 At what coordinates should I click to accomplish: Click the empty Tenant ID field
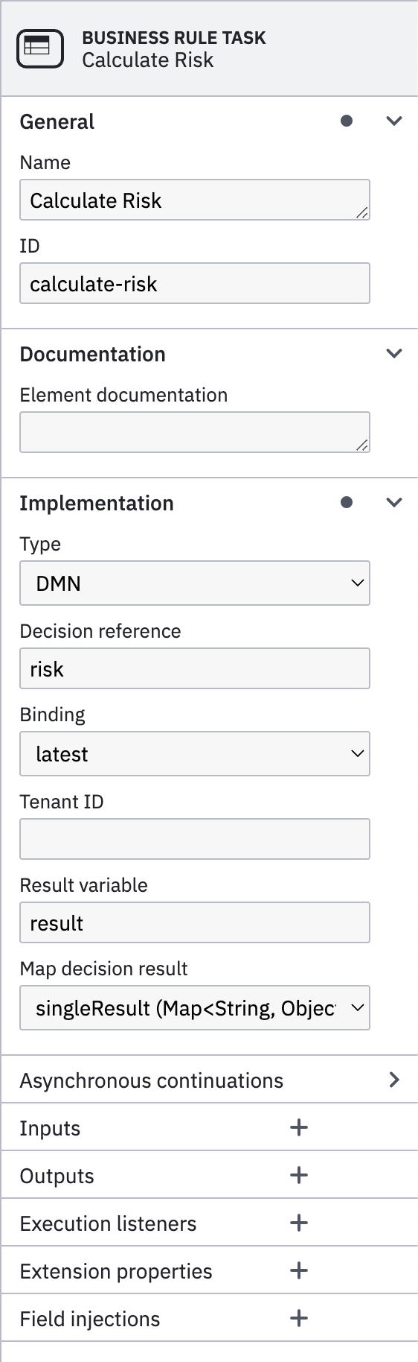(195, 839)
